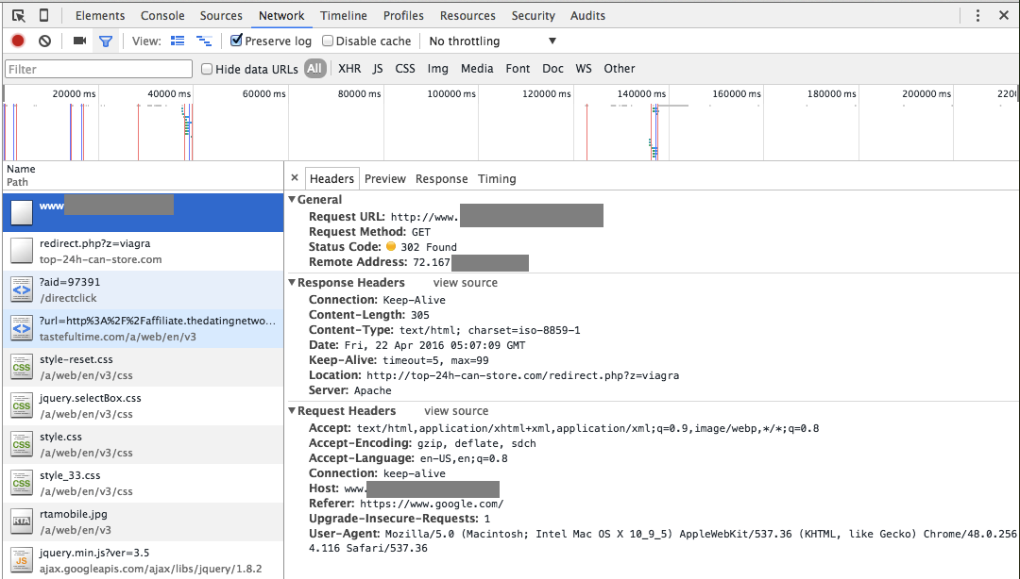
Task: Switch to large request rows view
Action: click(x=178, y=41)
